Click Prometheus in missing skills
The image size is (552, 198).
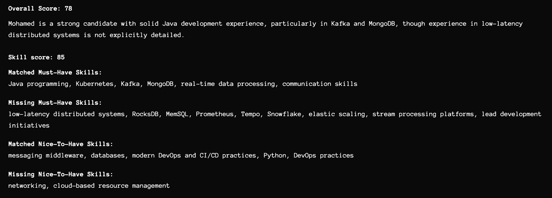tap(215, 114)
